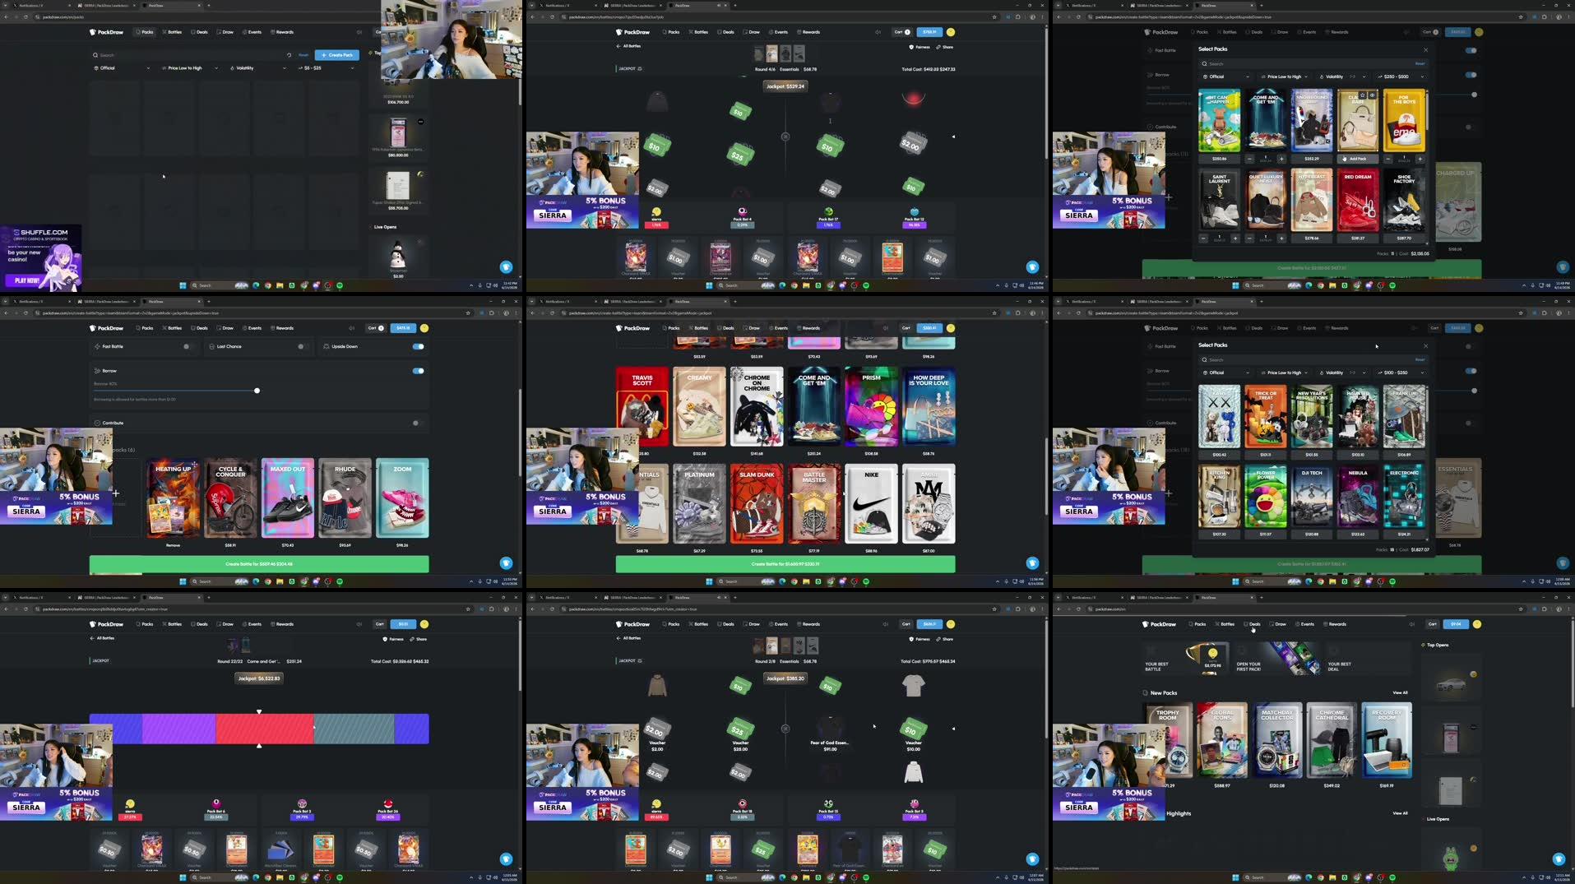
Task: Click the PackDraw logo on the New Packs homepage
Action: tap(1159, 624)
